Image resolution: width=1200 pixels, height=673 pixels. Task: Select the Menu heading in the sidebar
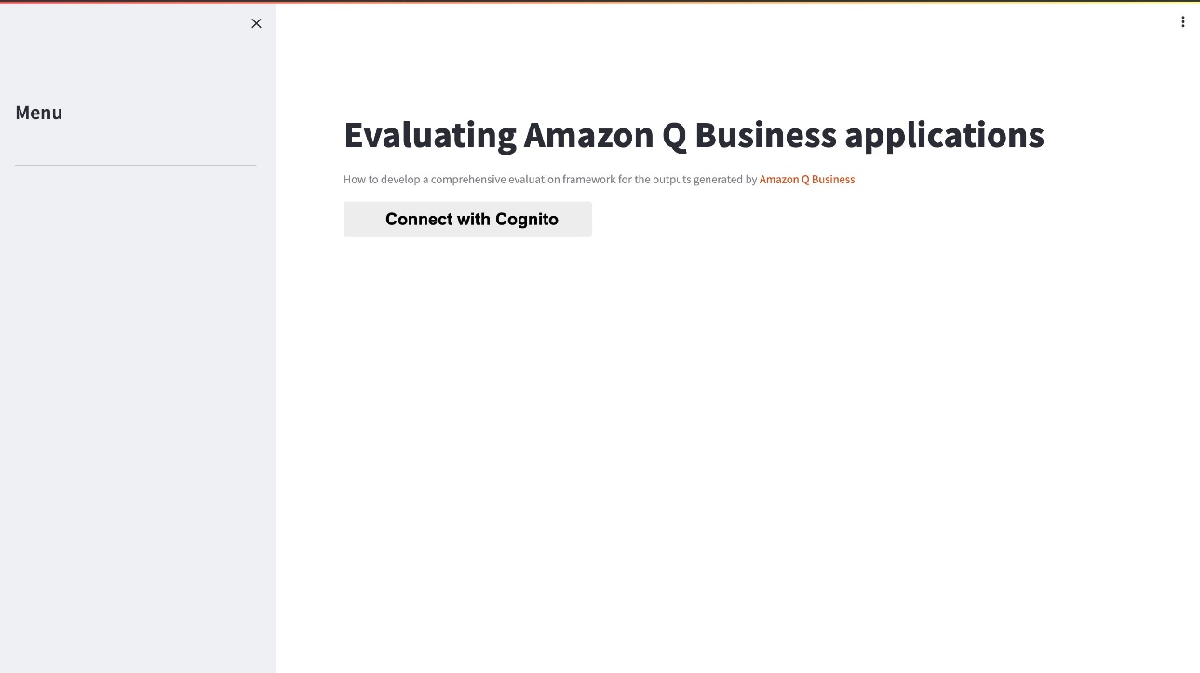[39, 113]
